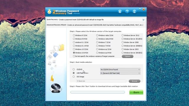The height and width of the screenshot is (106, 189).
Task: Open the Quick Recovery section header
Action: pyautogui.click(x=96, y=20)
